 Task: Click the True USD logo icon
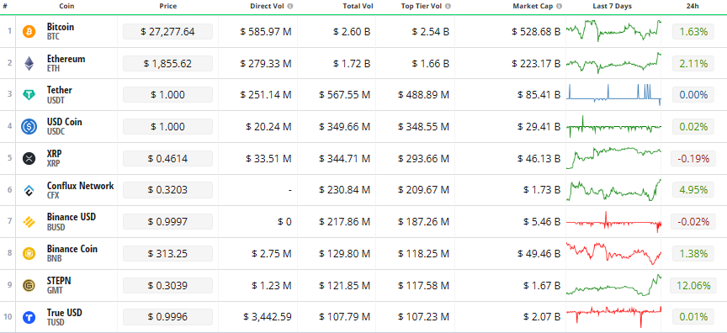tap(29, 317)
